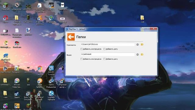Enable Добавить дату for Видео
Viewport: 195px width, 110px height.
pos(104,59)
